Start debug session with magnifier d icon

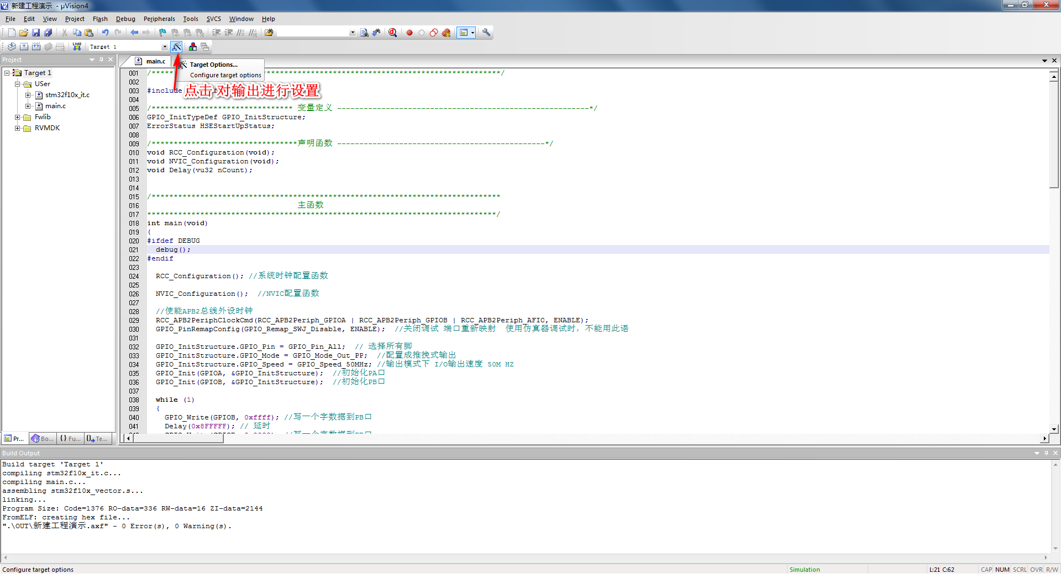point(392,33)
